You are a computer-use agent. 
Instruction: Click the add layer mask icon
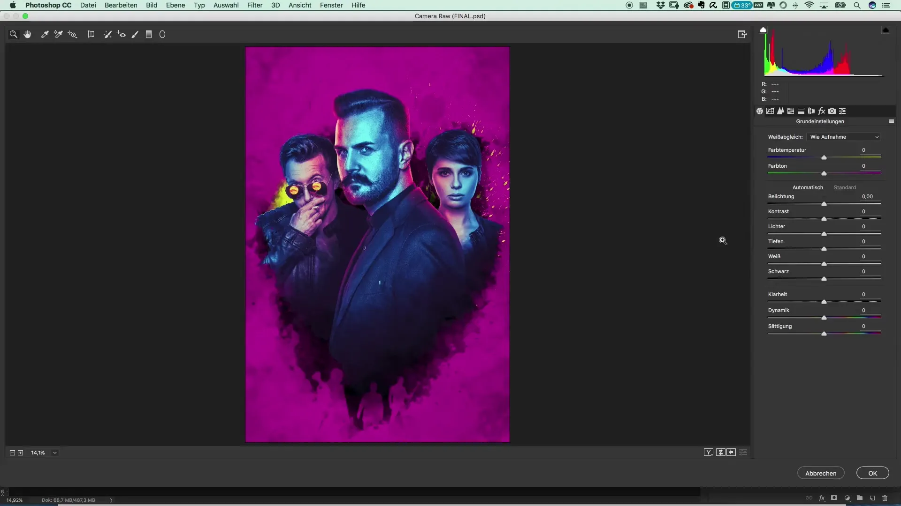tap(834, 498)
